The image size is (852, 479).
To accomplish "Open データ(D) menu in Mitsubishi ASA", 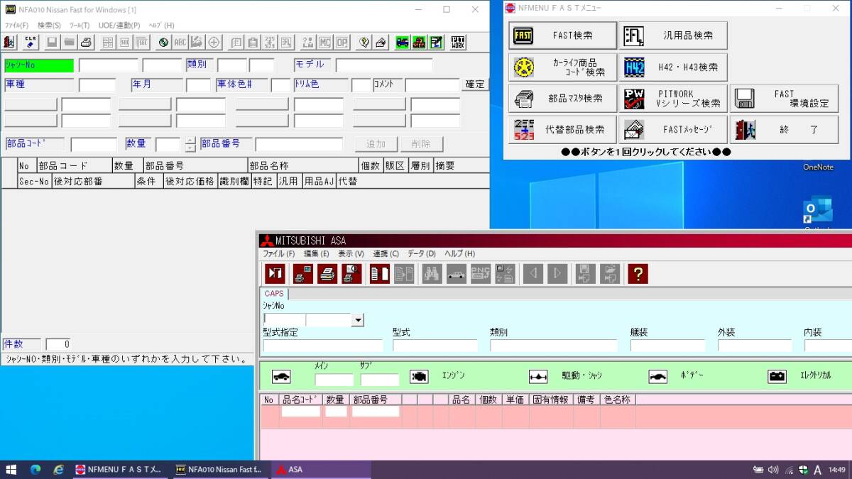I will point(422,253).
